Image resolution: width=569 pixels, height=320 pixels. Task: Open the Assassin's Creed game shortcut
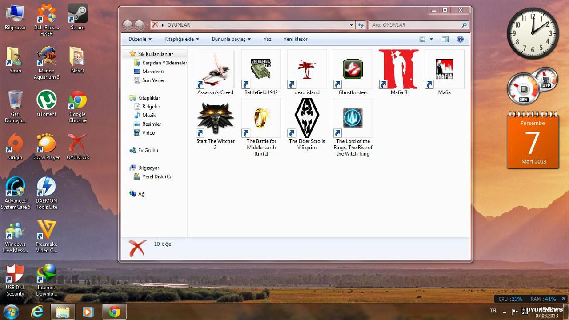215,72
